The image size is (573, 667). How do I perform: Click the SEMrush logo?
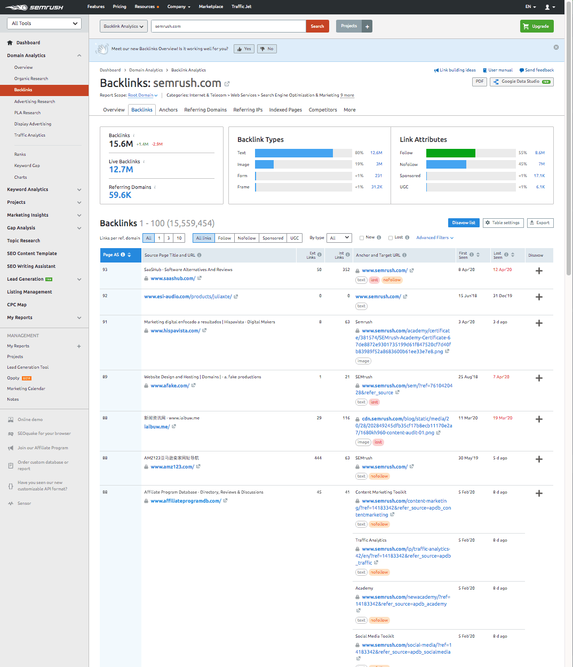click(34, 7)
